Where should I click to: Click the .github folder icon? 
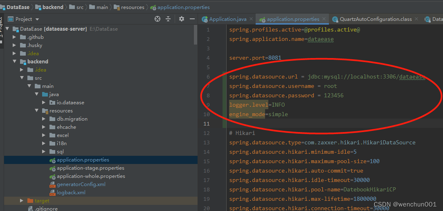coord(23,37)
